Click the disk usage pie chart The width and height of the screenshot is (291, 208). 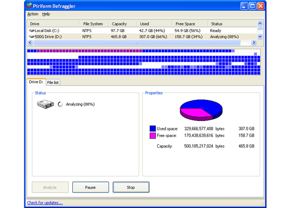tap(201, 110)
